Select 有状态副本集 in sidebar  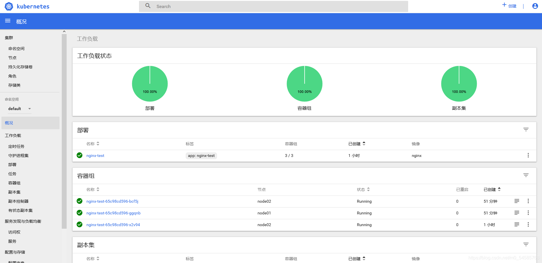pos(20,210)
